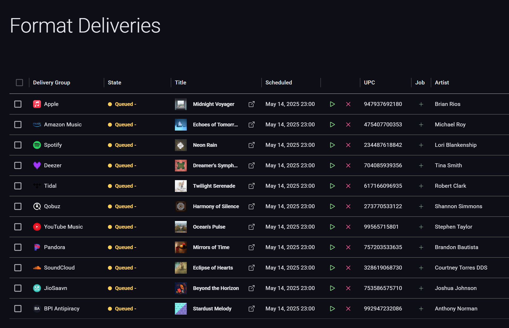Add job plus icon for Robert Clark
The image size is (509, 328).
click(421, 186)
